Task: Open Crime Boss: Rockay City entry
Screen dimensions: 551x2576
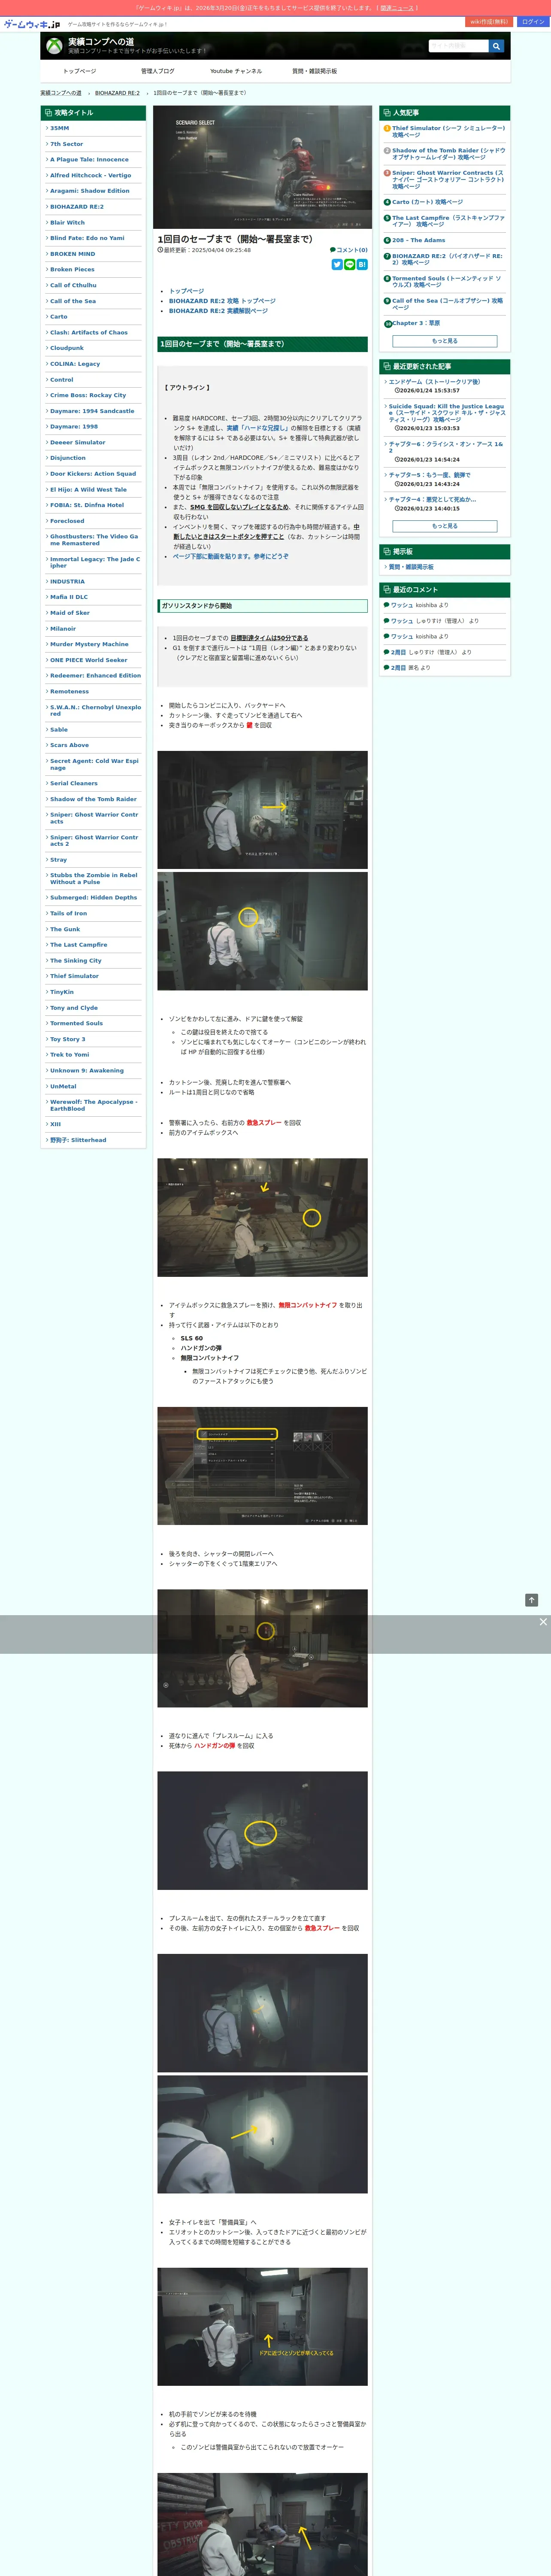Action: coord(88,395)
